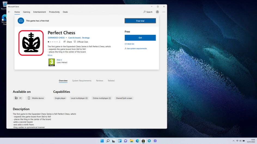Open the three-dot See more menu
The height and width of the screenshot is (144, 257).
tap(164, 12)
